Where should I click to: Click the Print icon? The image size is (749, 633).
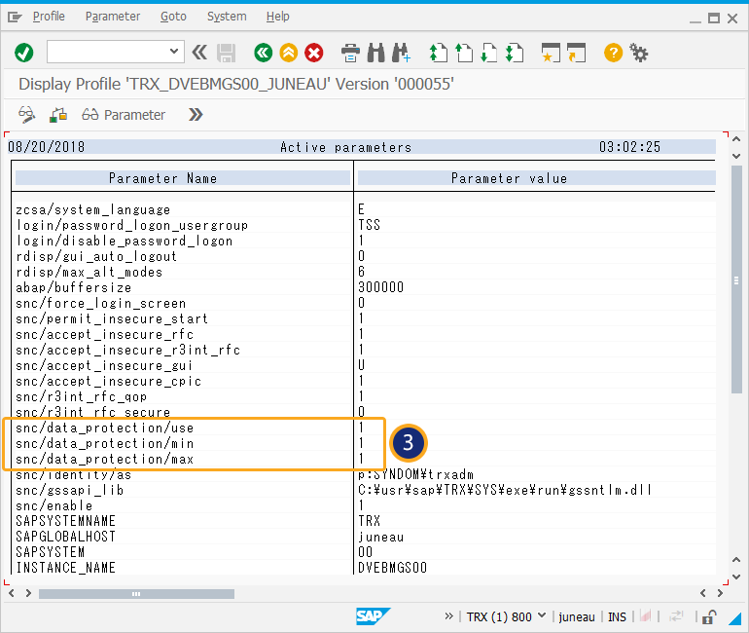tap(350, 53)
